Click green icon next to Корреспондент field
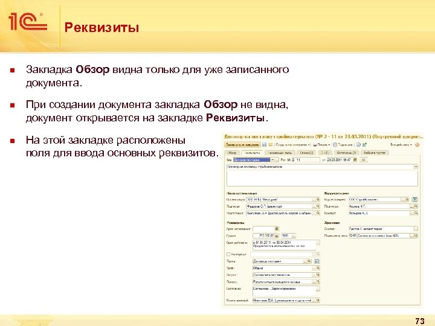Screen dimensions: 435x326 coord(414,199)
